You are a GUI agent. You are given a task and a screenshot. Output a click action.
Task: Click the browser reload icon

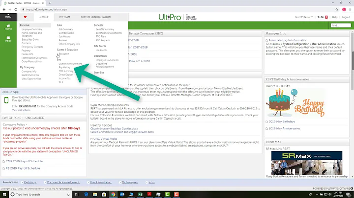pyautogui.click(x=16, y=9)
